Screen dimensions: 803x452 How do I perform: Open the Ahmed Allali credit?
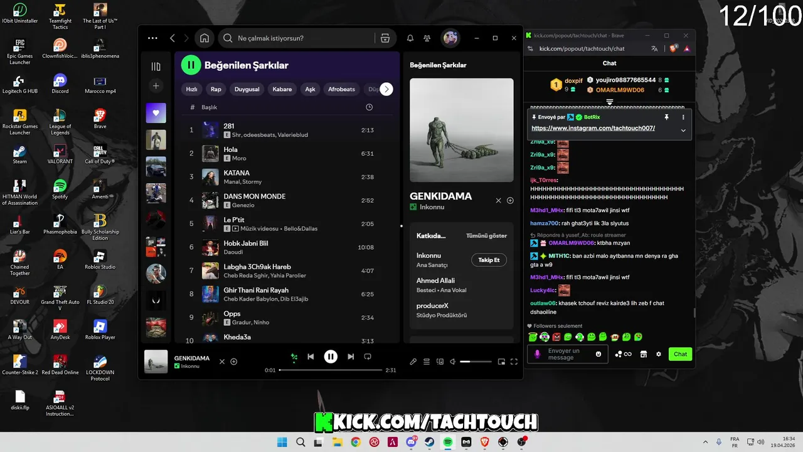[435, 281]
